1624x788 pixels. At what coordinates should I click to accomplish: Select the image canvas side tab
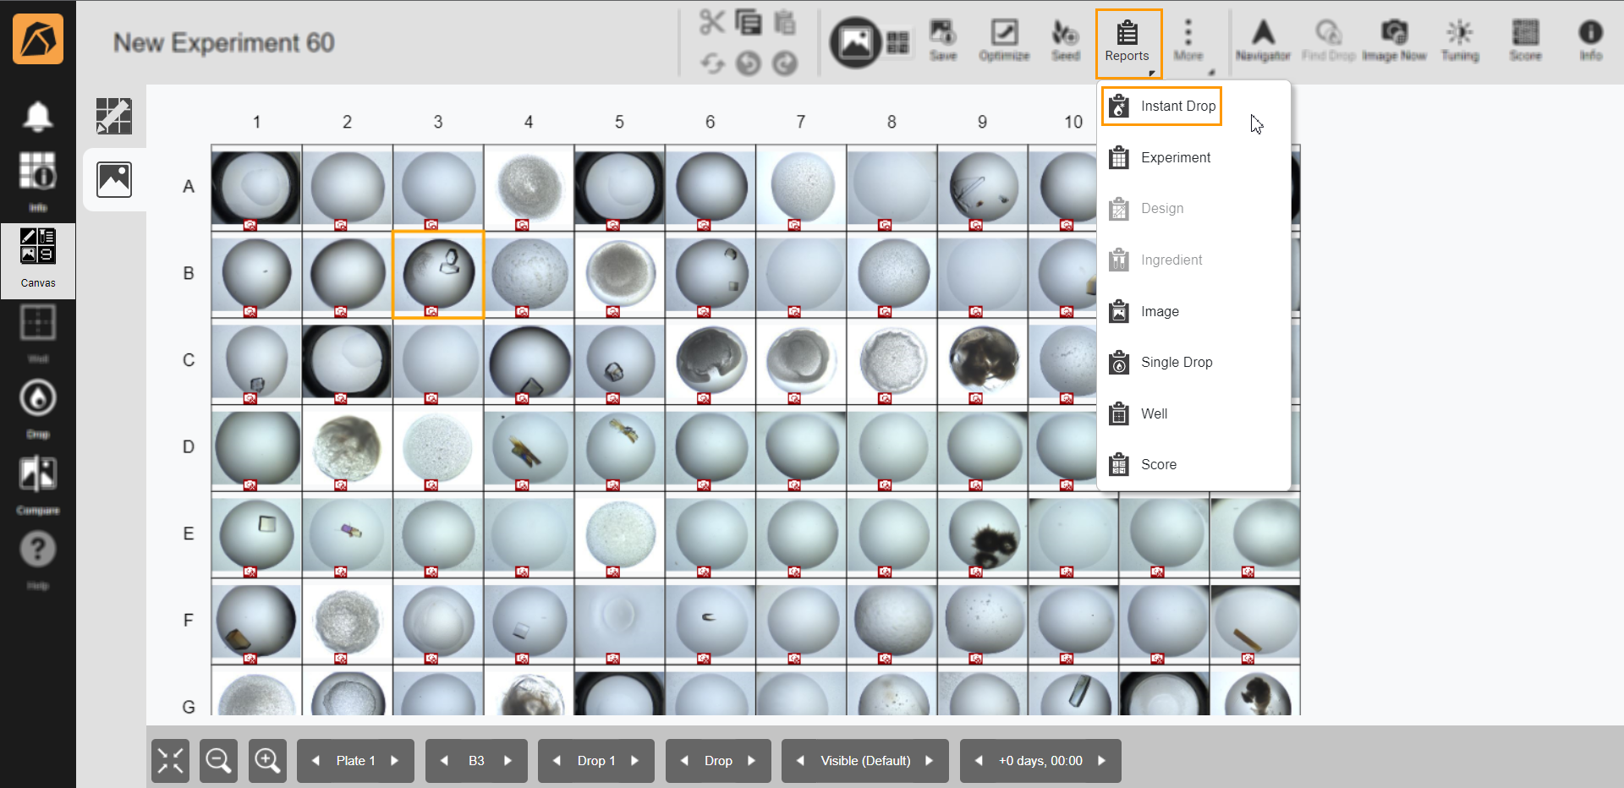(x=114, y=179)
